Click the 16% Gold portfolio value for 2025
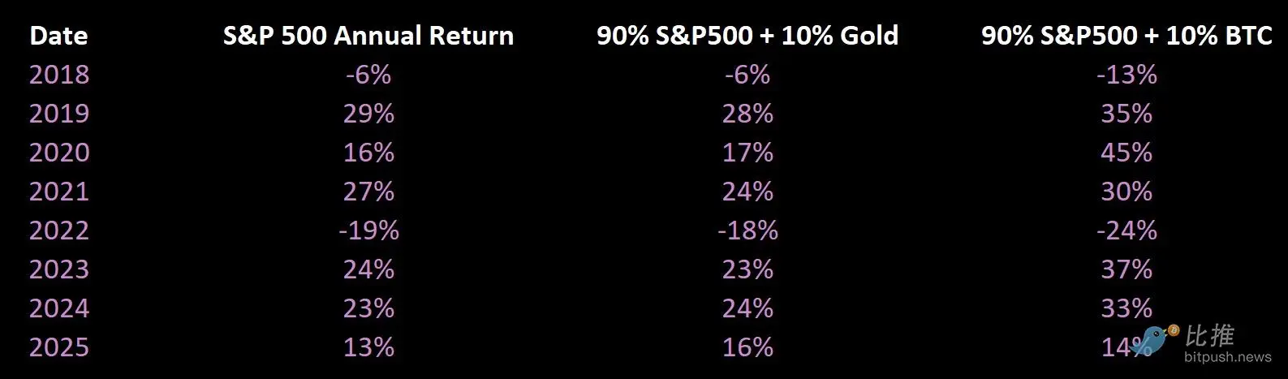This screenshot has height=379, width=1288. coord(747,347)
